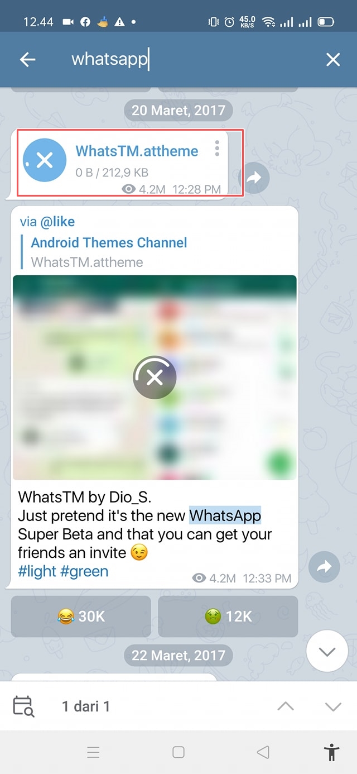Image resolution: width=357 pixels, height=774 pixels.
Task: Clear the search text with X icon
Action: 333,60
